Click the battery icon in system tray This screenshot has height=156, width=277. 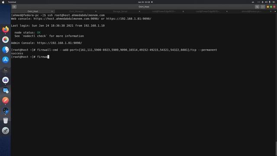pos(274,2)
